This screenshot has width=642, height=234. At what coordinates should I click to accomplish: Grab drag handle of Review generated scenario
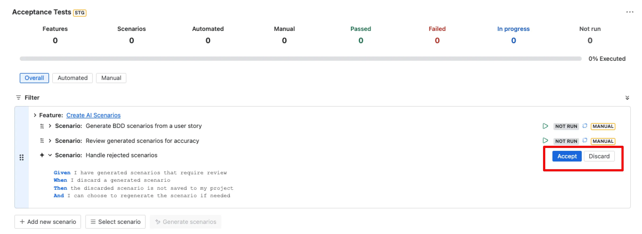(x=42, y=140)
